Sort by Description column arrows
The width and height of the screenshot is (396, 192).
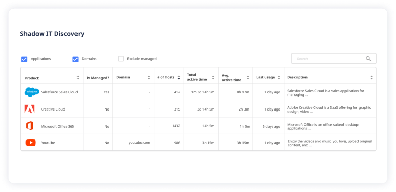pyautogui.click(x=371, y=78)
